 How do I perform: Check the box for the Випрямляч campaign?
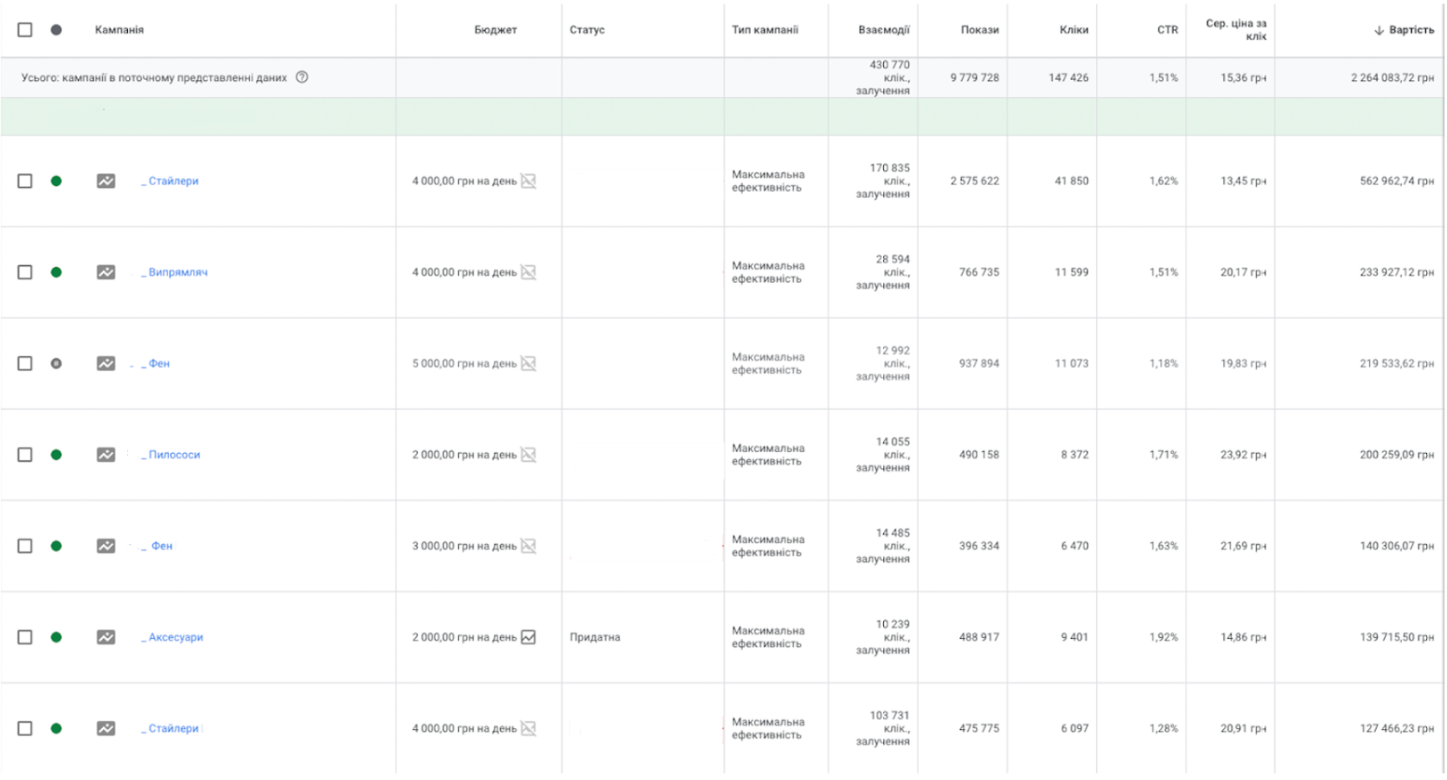tap(25, 272)
